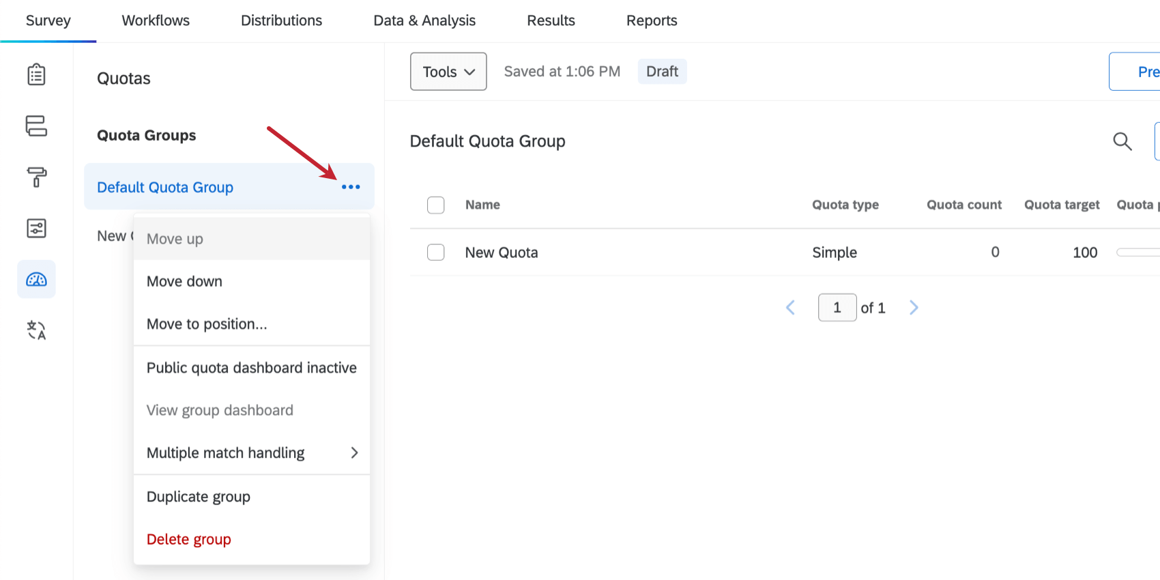Open the translations icon in sidebar
The width and height of the screenshot is (1160, 580).
pyautogui.click(x=36, y=330)
